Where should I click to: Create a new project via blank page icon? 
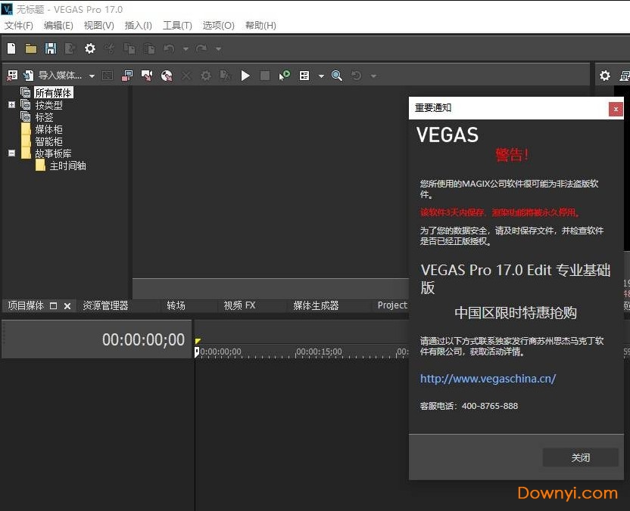tap(11, 48)
